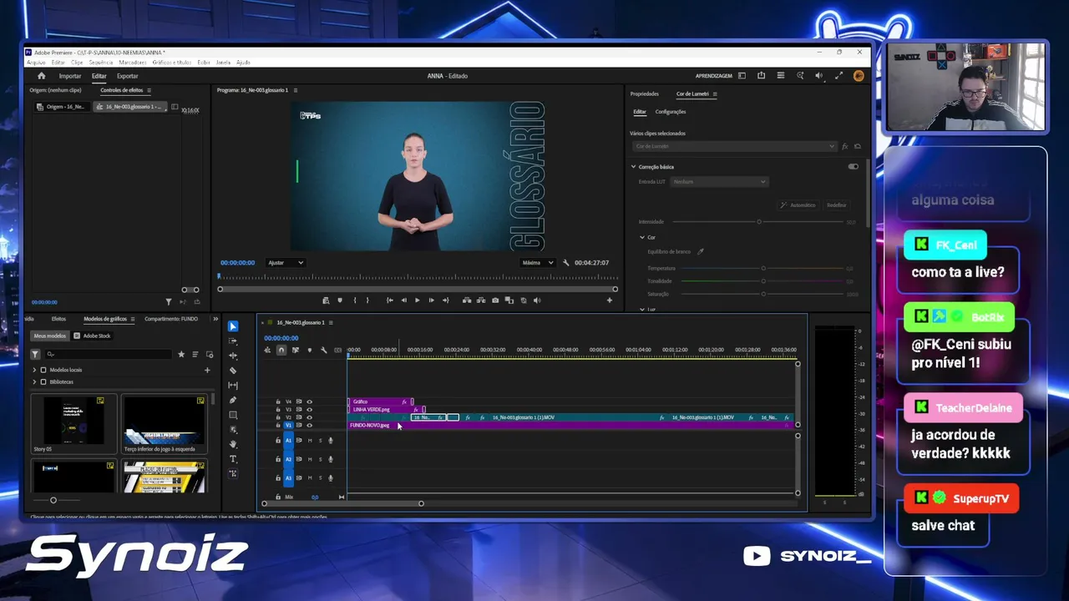Select the Pen tool
This screenshot has width=1069, height=601.
pyautogui.click(x=233, y=400)
